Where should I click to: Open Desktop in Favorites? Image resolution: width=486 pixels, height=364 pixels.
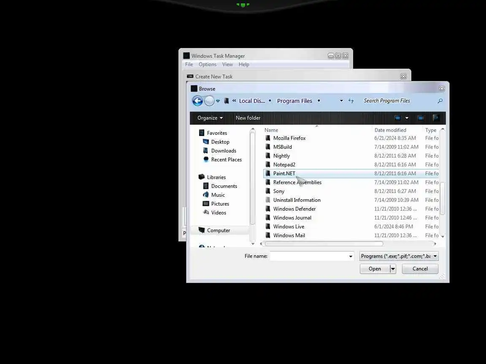tap(220, 142)
